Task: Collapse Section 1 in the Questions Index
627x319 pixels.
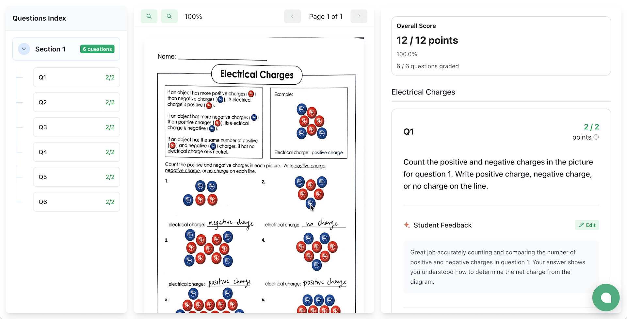Action: coord(24,49)
